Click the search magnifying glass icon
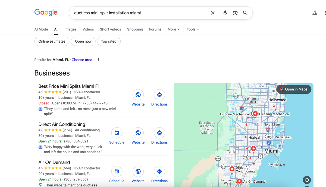326x187 pixels. coord(245,13)
